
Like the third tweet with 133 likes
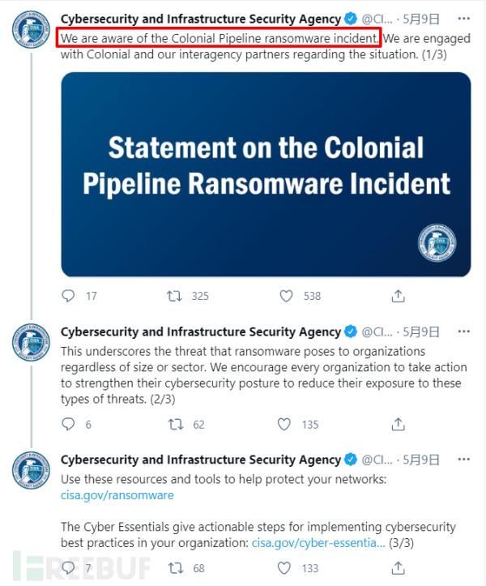click(284, 568)
